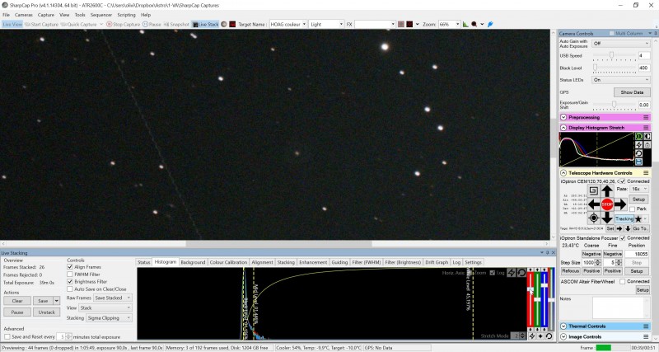The width and height of the screenshot is (659, 352).
Task: Click the Unstack button
Action: click(47, 312)
